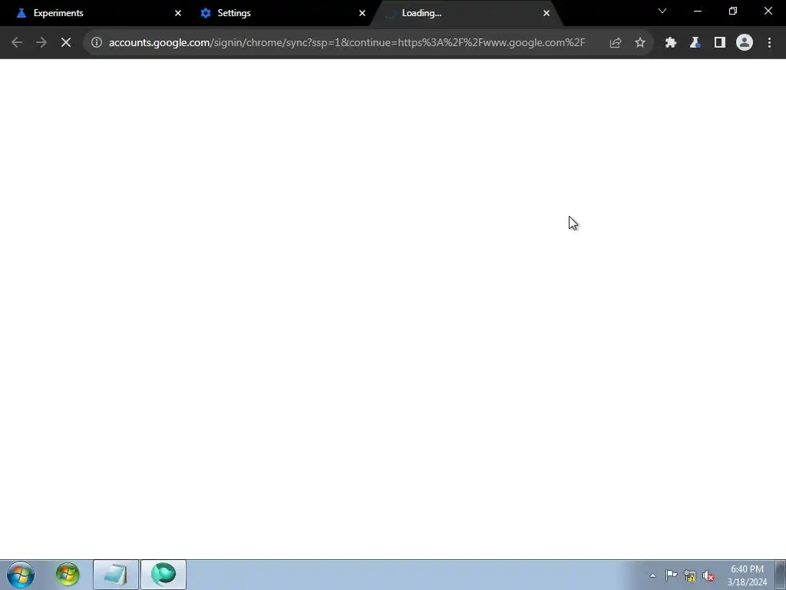Select the green browser taskbar icon
Image resolution: width=786 pixels, height=590 pixels.
pyautogui.click(x=163, y=575)
